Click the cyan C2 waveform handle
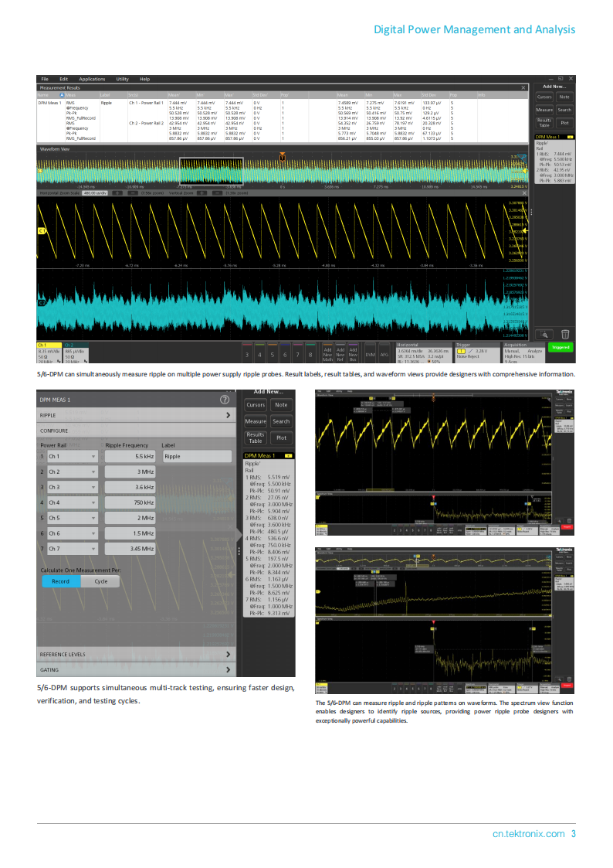Viewport: 613px width, 868px height. [x=42, y=303]
